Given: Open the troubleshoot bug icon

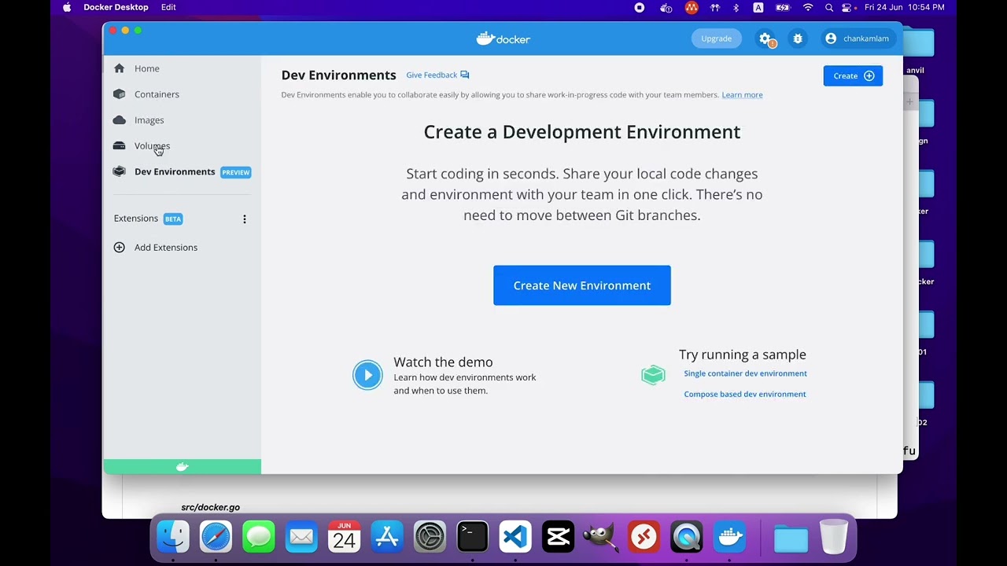Looking at the screenshot, I should (798, 39).
